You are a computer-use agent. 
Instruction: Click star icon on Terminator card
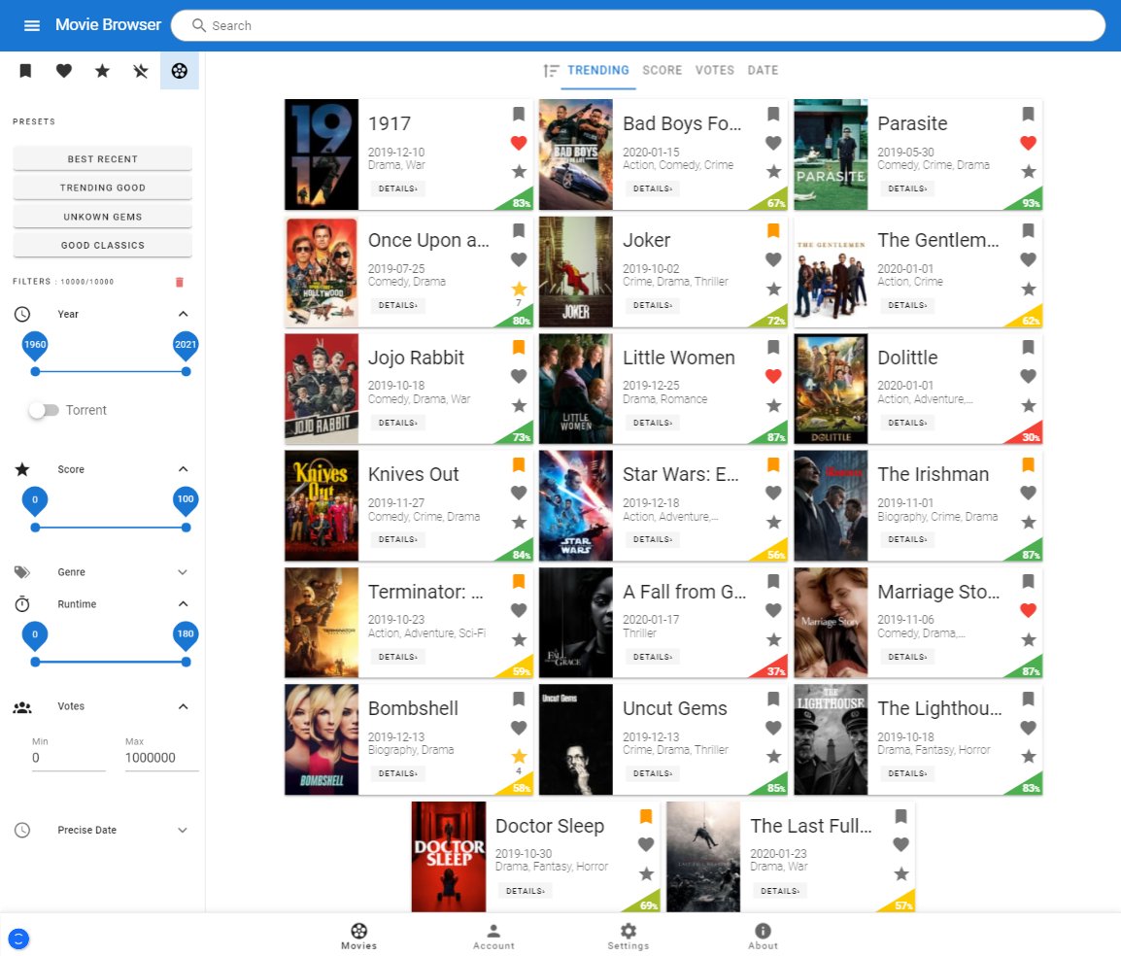(x=519, y=640)
